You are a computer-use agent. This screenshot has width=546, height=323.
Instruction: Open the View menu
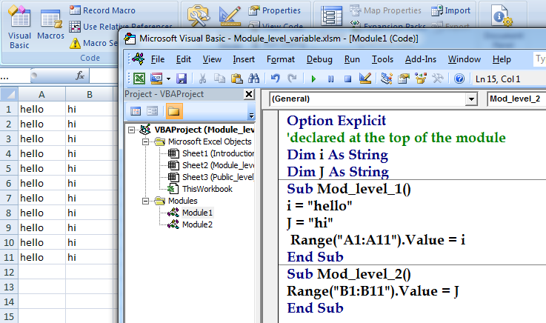[x=212, y=59]
